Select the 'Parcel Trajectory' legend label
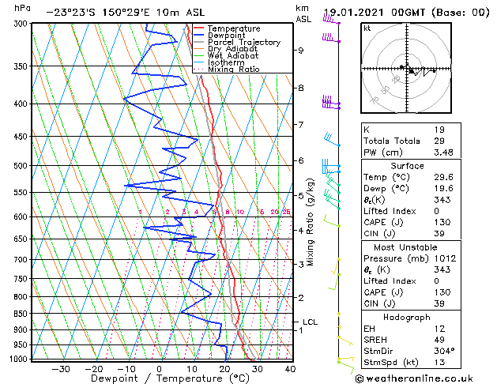497x384 pixels. [244, 42]
